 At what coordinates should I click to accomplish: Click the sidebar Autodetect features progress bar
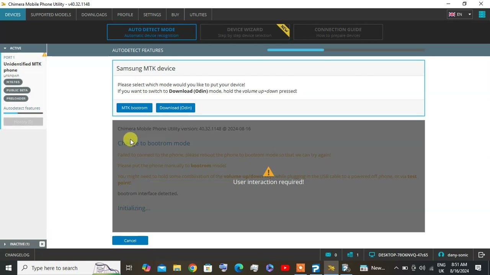(23, 113)
